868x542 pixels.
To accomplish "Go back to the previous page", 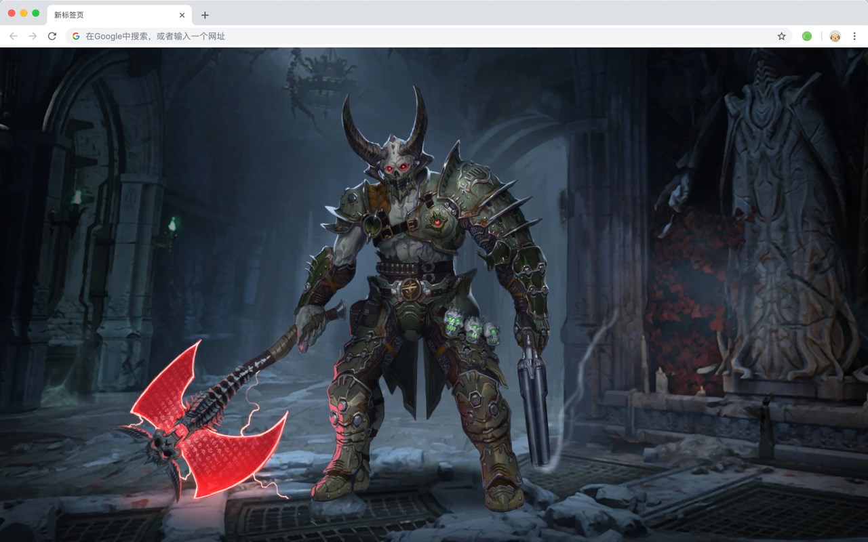I will tap(14, 36).
